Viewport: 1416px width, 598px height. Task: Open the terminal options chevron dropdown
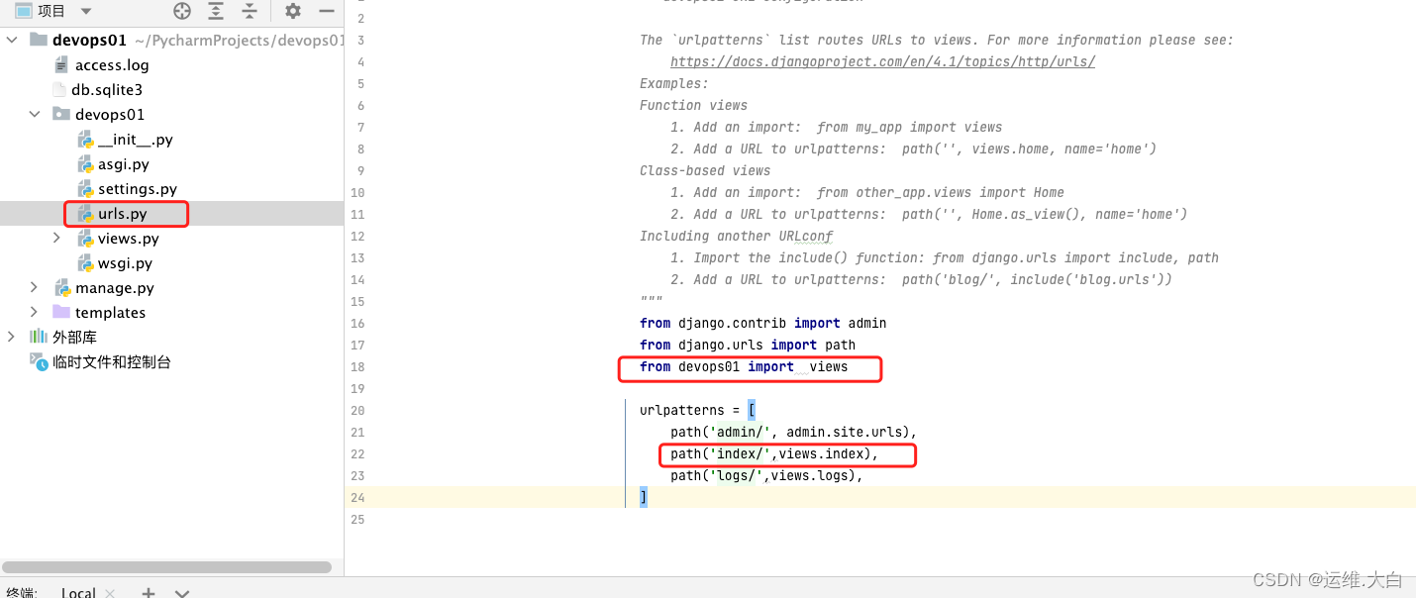tap(182, 593)
